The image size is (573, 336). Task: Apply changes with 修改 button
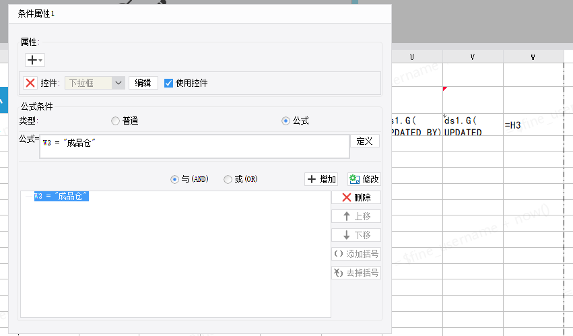[364, 179]
